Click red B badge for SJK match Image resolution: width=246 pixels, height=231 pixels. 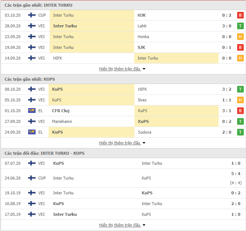240,47
